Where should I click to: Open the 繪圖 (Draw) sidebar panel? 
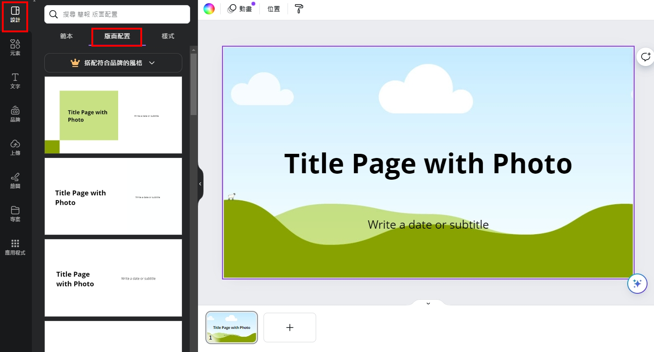click(x=15, y=181)
